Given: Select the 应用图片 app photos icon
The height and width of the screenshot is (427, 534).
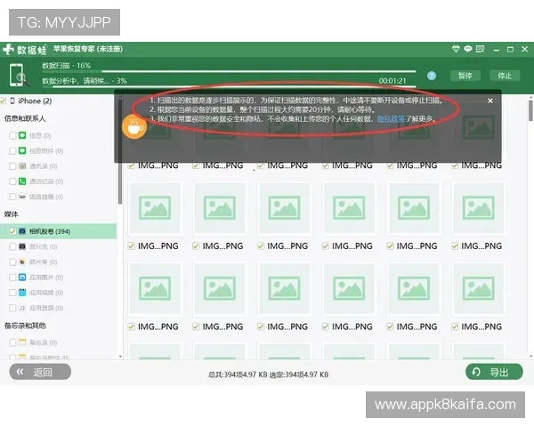Looking at the screenshot, I should [x=22, y=278].
